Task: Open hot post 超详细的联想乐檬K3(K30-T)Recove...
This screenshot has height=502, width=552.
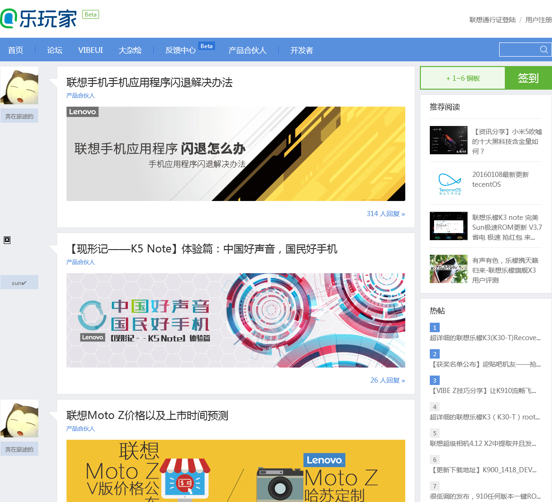Action: (x=485, y=338)
